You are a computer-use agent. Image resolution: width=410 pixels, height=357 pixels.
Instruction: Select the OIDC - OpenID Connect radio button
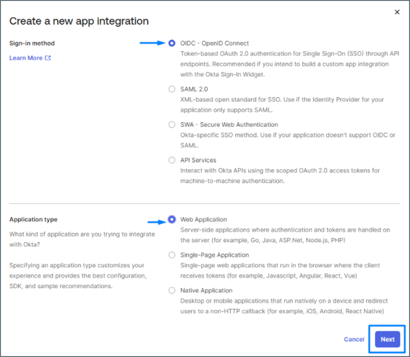click(x=172, y=43)
